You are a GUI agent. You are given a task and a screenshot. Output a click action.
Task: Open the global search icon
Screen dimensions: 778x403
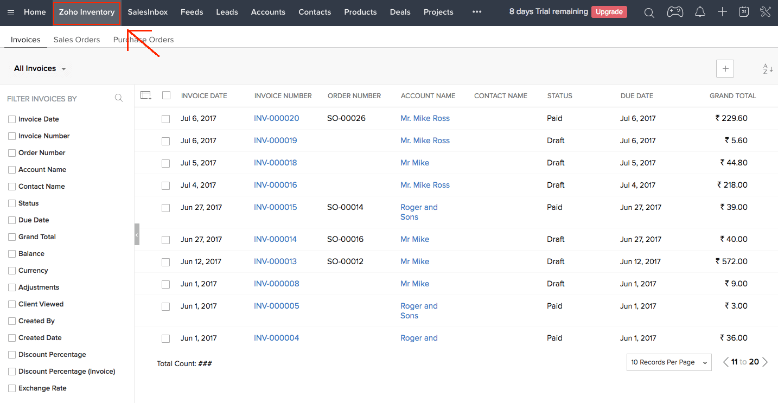[649, 12]
